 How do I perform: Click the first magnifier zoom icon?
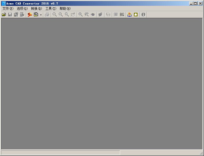[55, 15]
